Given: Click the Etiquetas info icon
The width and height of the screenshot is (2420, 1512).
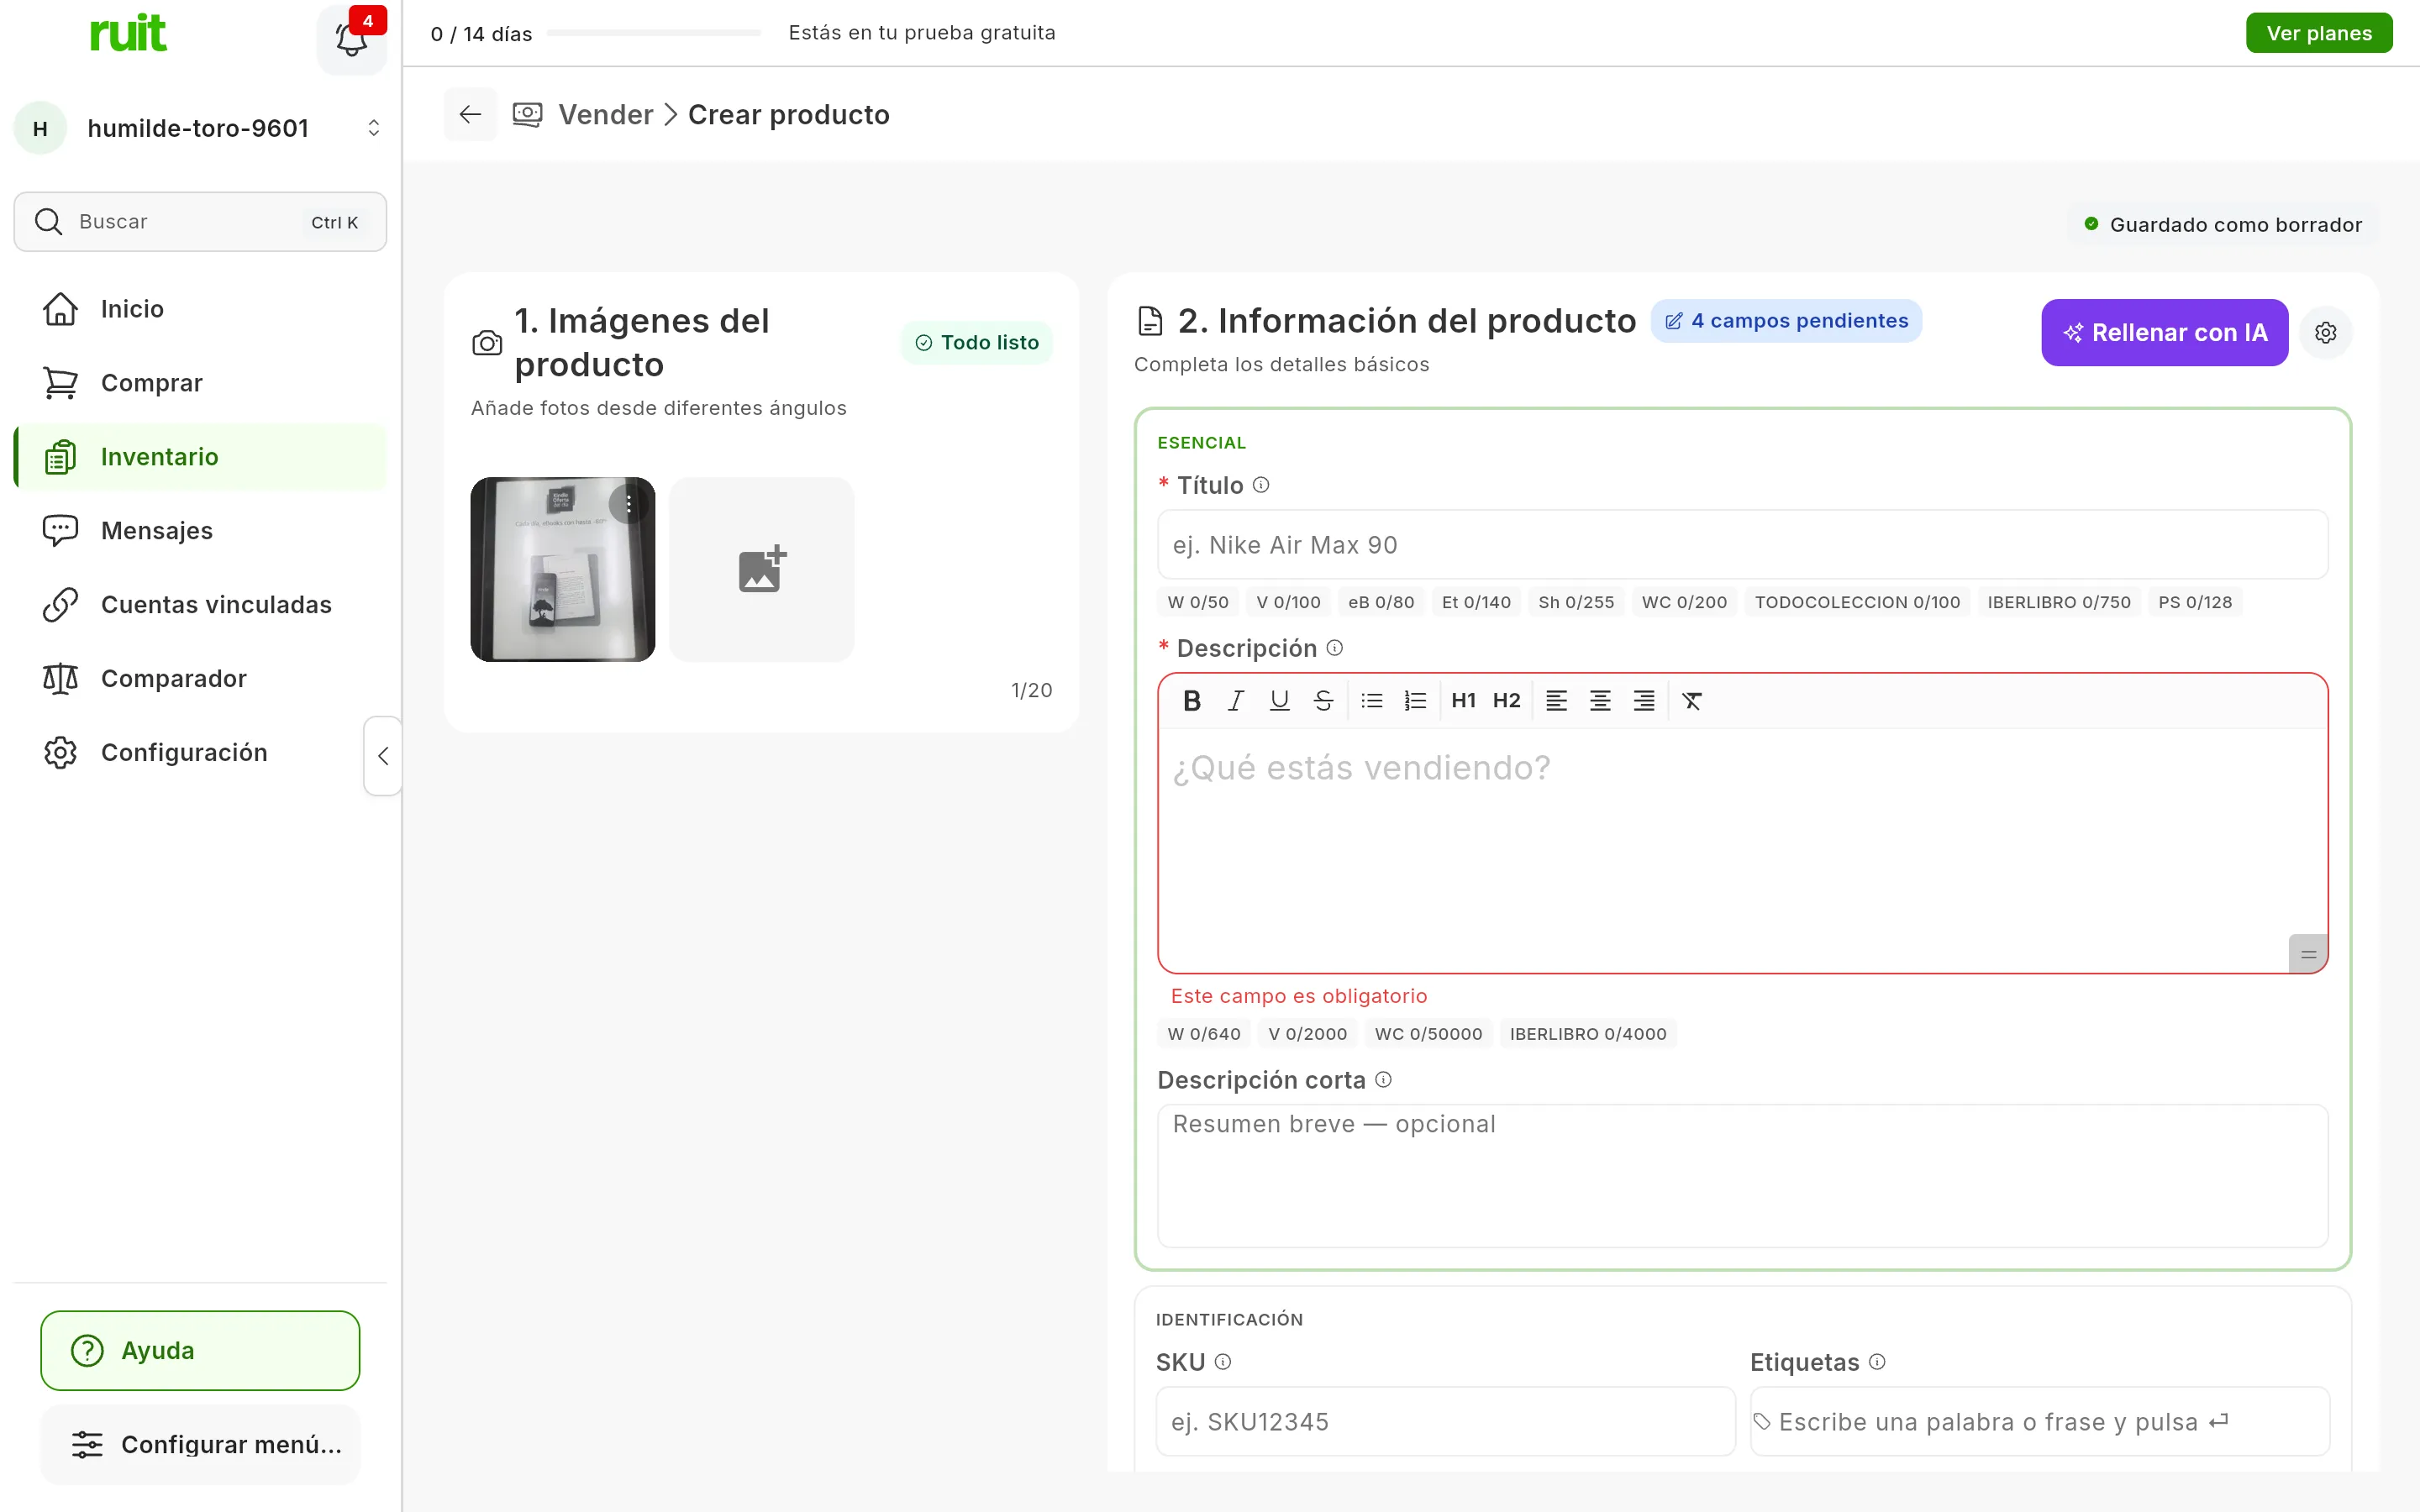Looking at the screenshot, I should (1877, 1362).
